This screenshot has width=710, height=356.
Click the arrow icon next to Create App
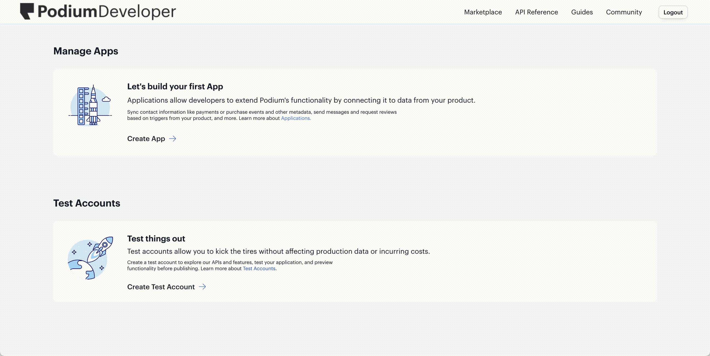pyautogui.click(x=173, y=138)
